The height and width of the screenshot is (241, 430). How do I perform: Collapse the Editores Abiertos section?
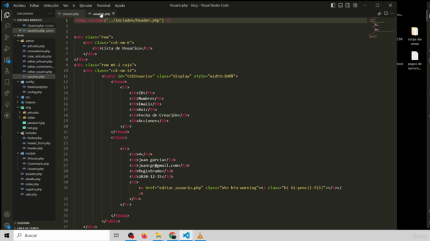30,20
